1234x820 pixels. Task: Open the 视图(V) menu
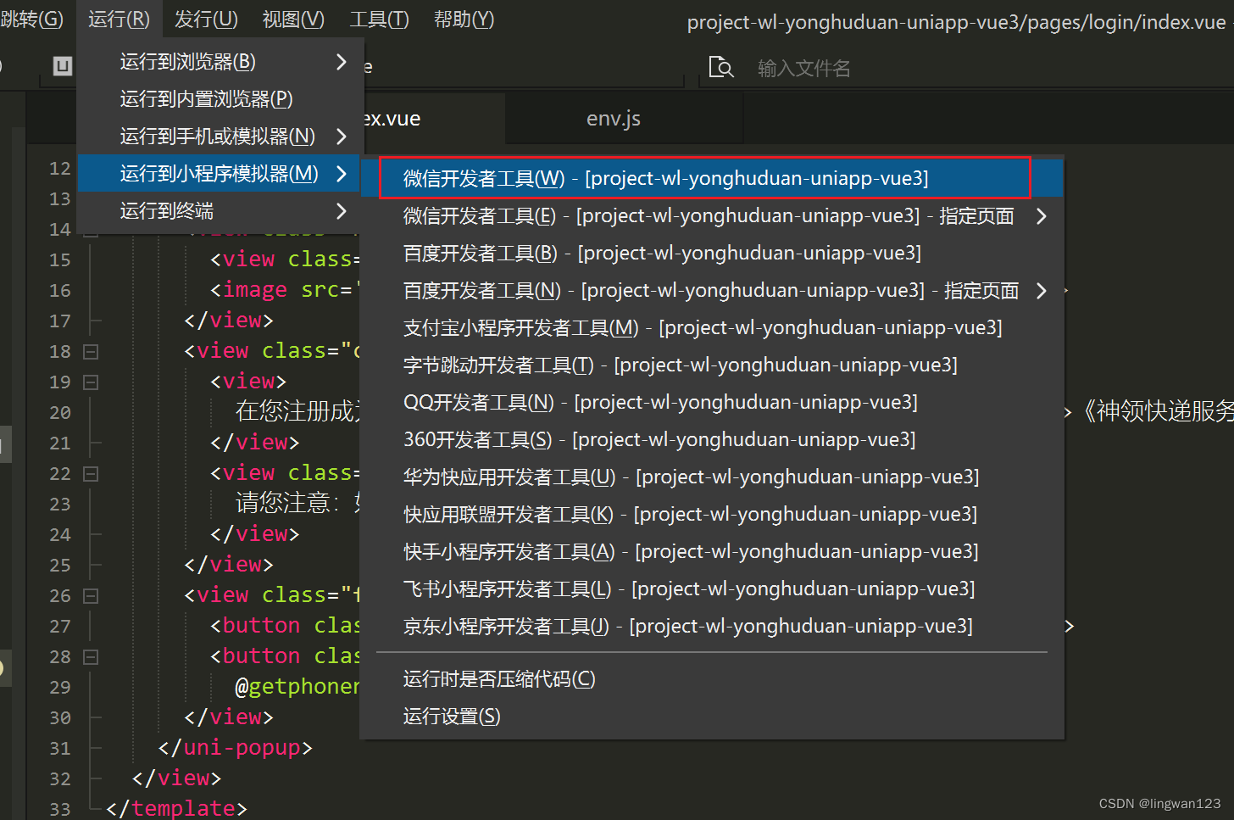[293, 19]
